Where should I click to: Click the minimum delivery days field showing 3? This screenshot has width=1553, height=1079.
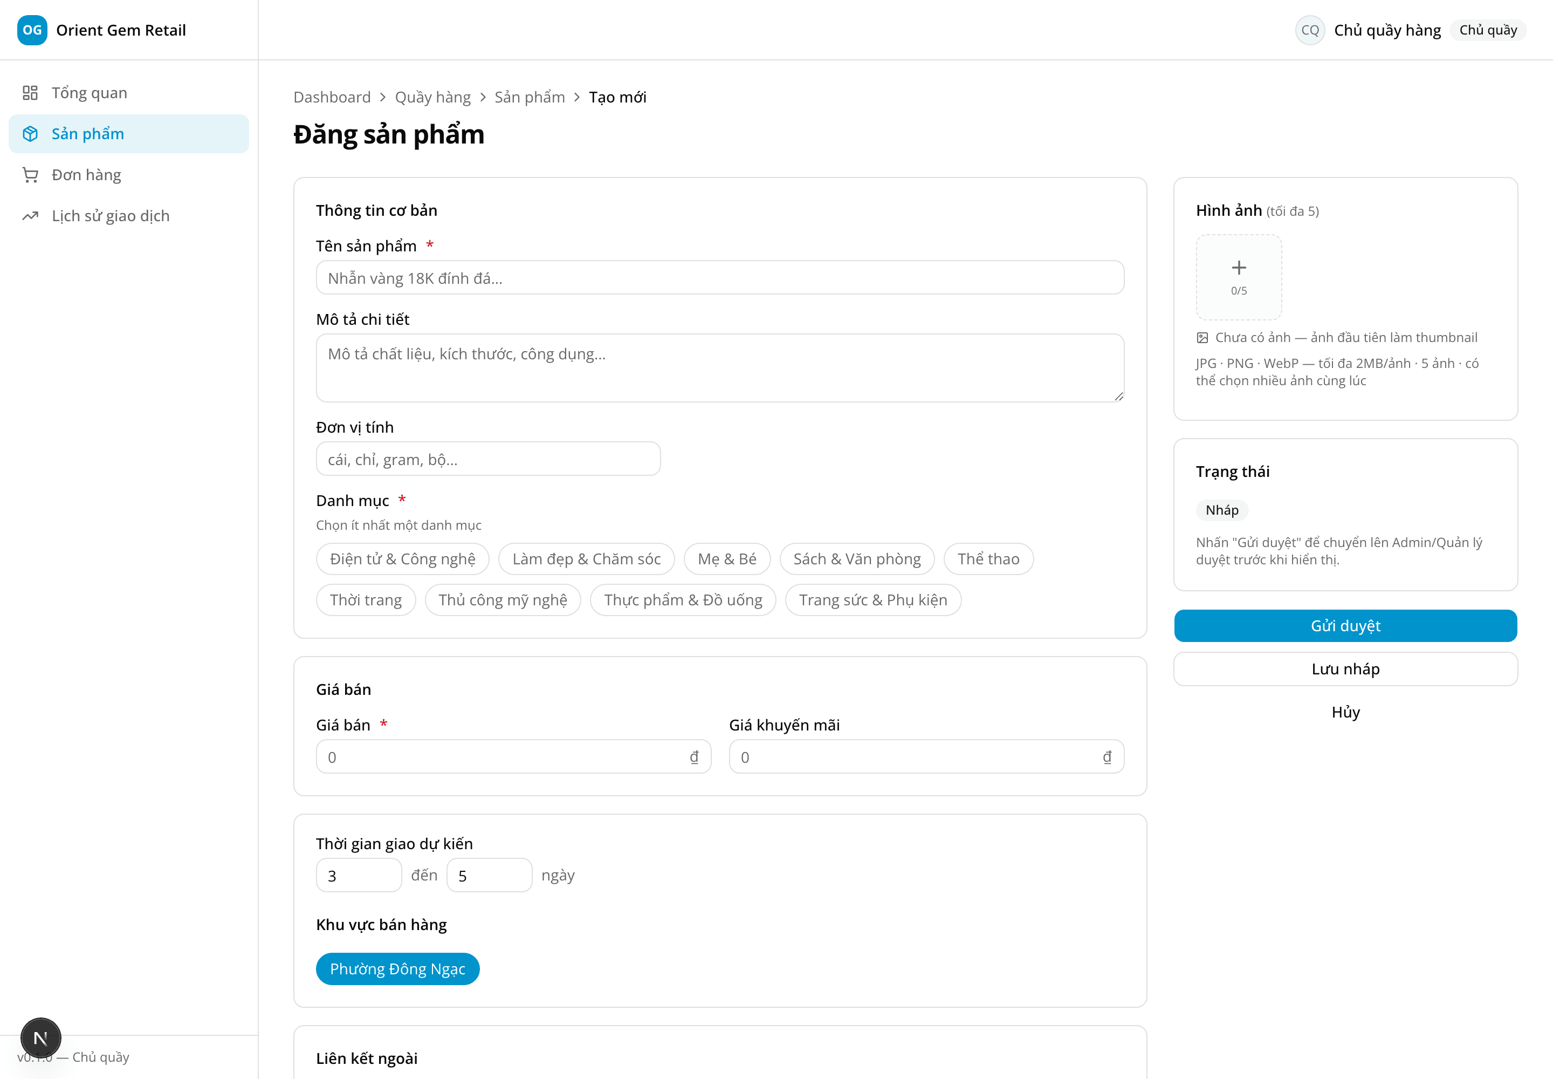tap(358, 876)
